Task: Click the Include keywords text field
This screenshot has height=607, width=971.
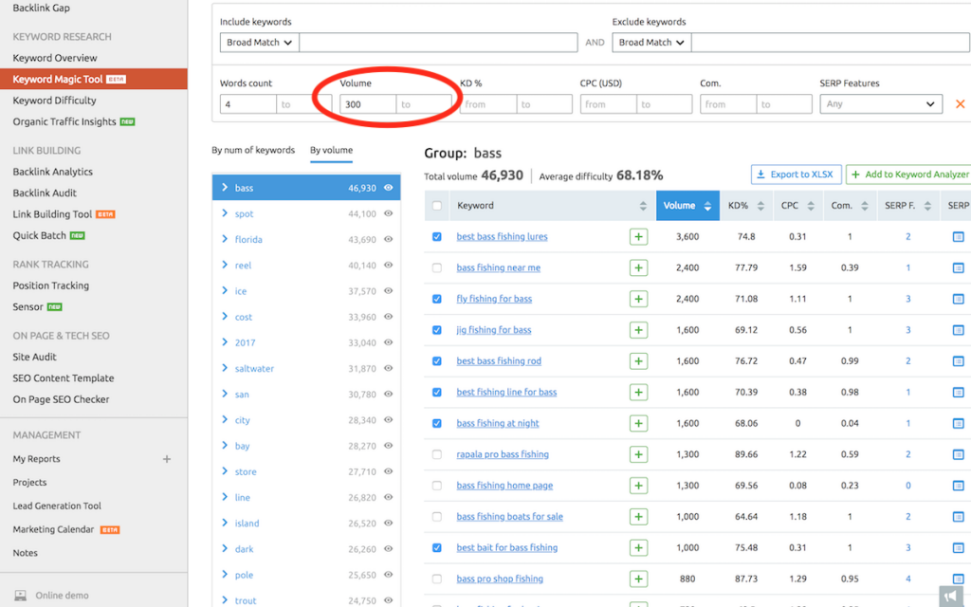Action: tap(438, 42)
